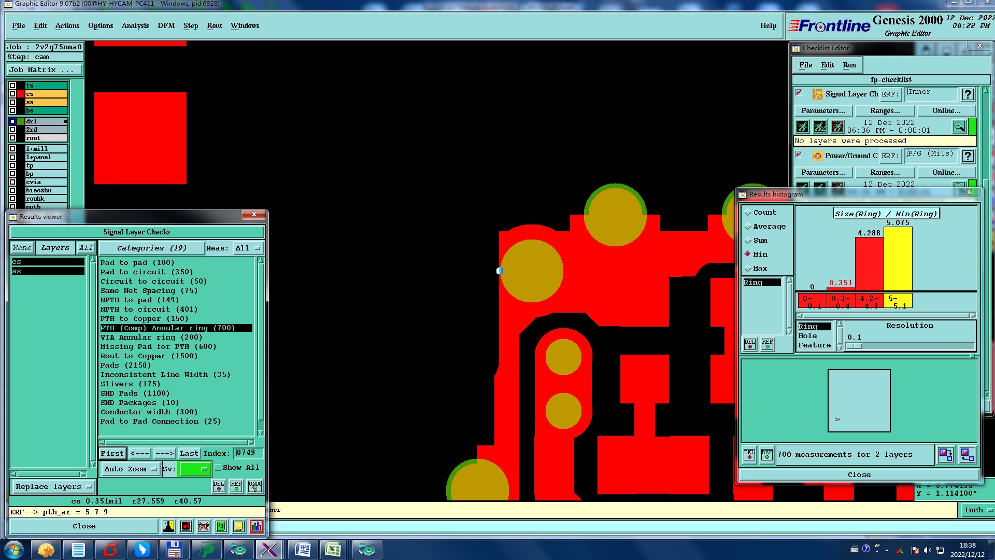Click REF icon beside measurements summary

pyautogui.click(x=767, y=454)
